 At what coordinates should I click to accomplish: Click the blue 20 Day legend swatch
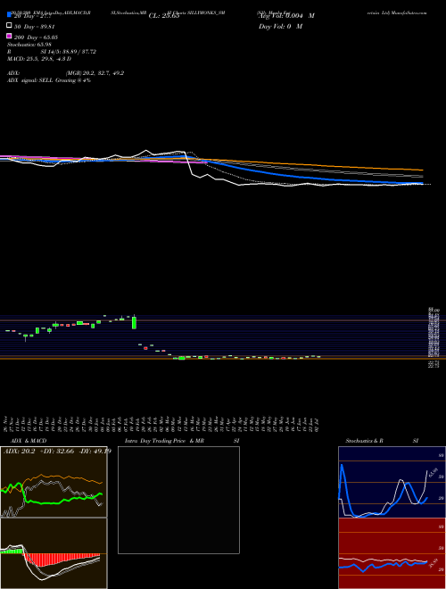9,15
